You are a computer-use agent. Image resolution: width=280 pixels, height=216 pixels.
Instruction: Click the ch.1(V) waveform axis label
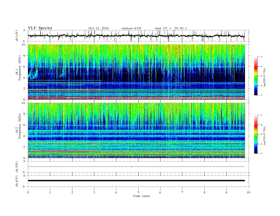(x=17, y=36)
